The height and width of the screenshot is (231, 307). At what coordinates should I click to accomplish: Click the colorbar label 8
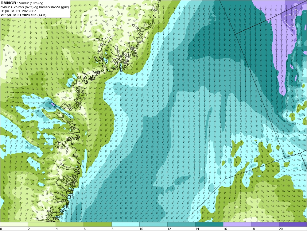(x=113, y=229)
